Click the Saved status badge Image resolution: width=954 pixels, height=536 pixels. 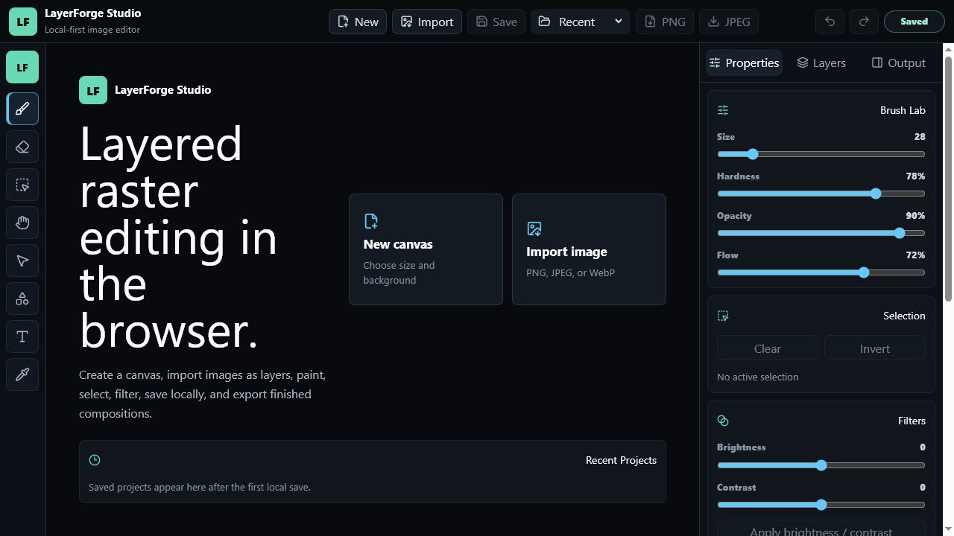pos(914,22)
